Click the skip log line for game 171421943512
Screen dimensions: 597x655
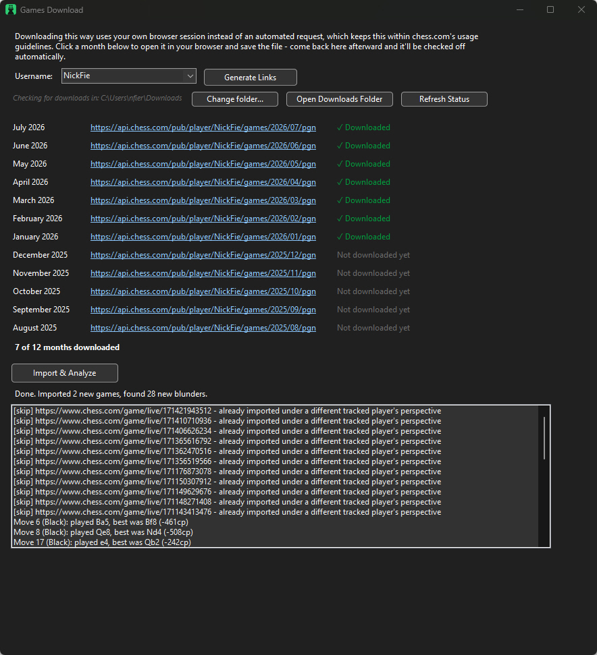click(228, 411)
